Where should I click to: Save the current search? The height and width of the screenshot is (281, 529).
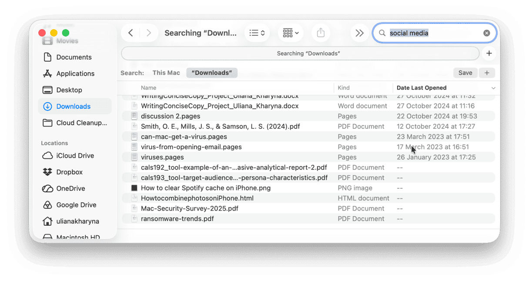[x=465, y=73]
